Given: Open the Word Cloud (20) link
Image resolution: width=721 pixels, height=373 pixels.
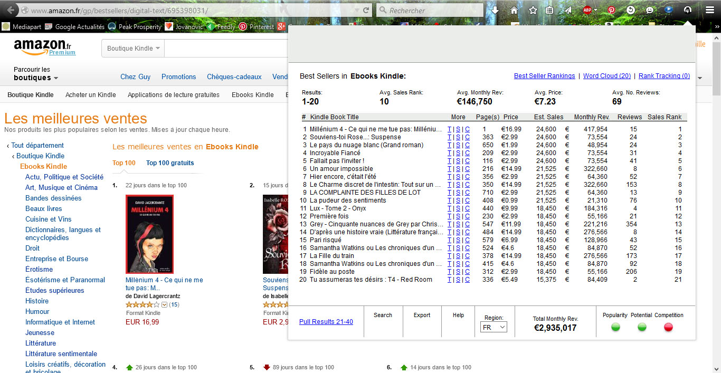Looking at the screenshot, I should (607, 76).
